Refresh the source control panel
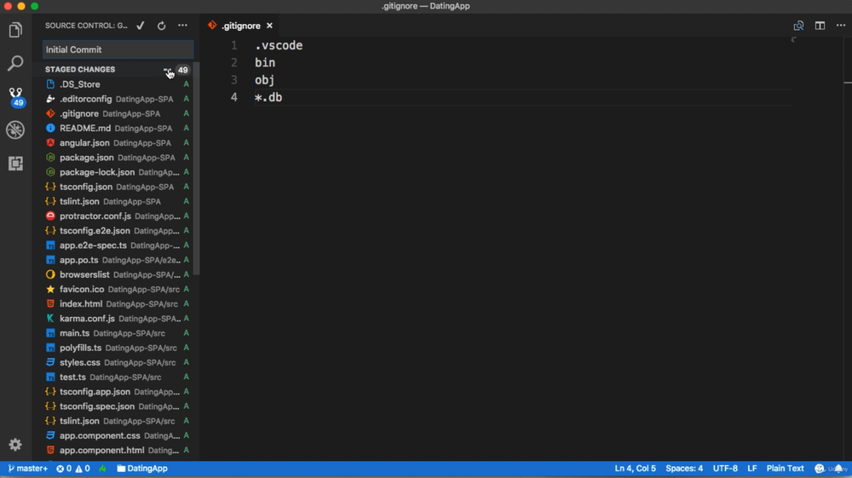852x478 pixels. pos(161,26)
